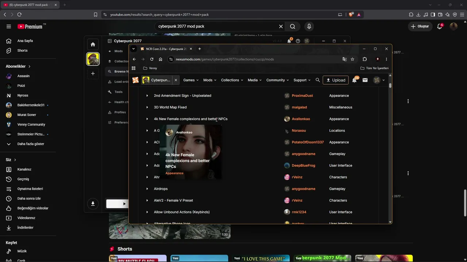Open Brave downloads toolbar icon
The height and width of the screenshot is (262, 467).
(418, 15)
